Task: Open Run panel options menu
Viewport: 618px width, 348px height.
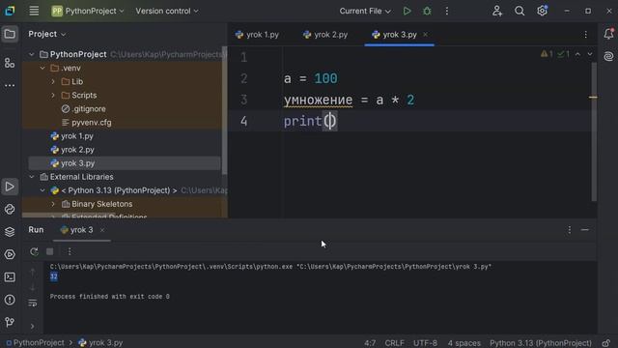Action: (x=569, y=230)
